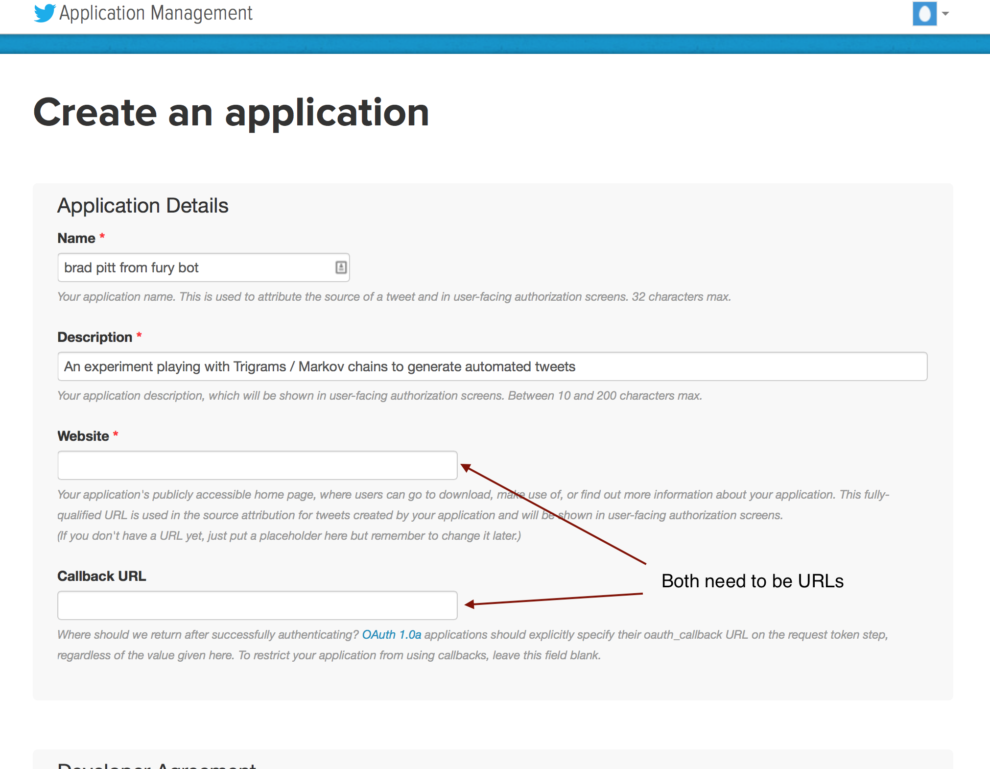Open the Application Management home link
The image size is (990, 769).
[x=156, y=13]
